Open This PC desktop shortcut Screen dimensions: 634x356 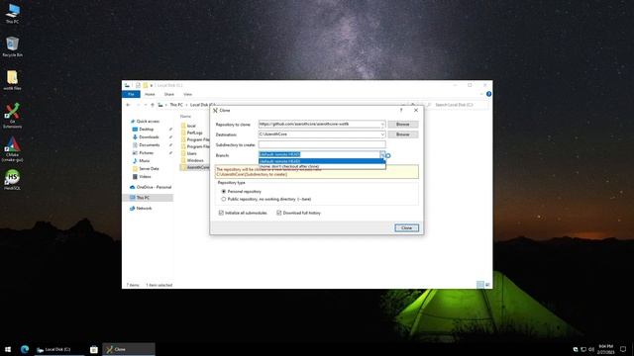(12, 13)
